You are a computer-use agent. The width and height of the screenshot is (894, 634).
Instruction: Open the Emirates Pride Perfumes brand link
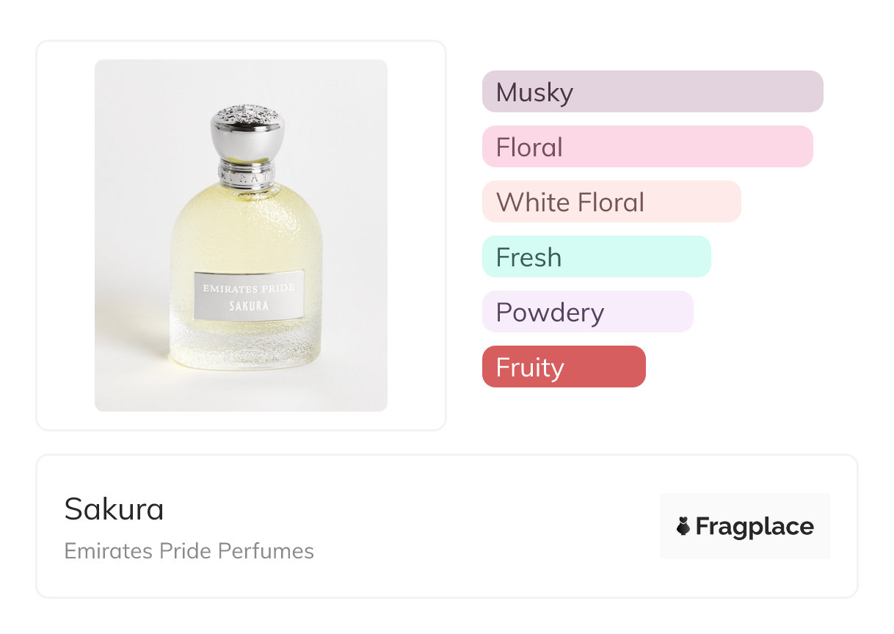(x=189, y=550)
